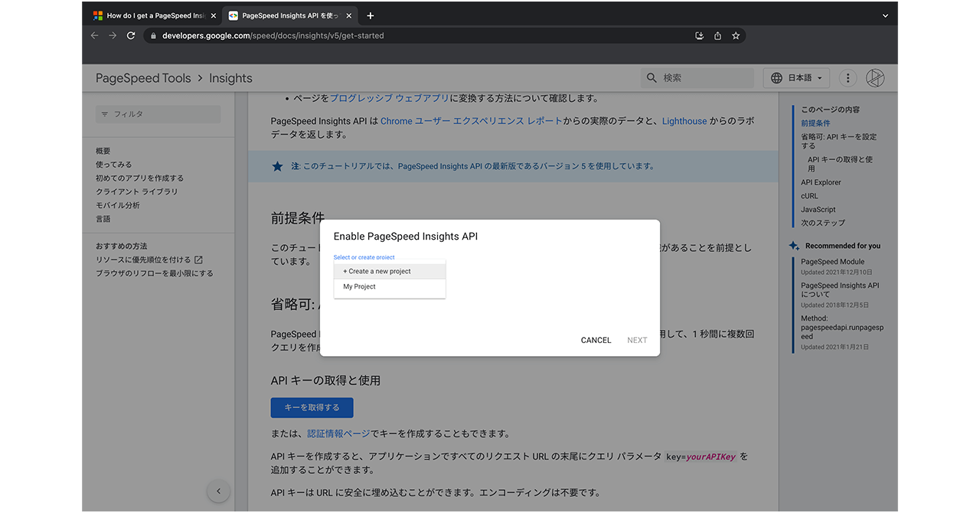This screenshot has width=980, height=513.
Task: Click the browser reload icon
Action: [x=131, y=35]
